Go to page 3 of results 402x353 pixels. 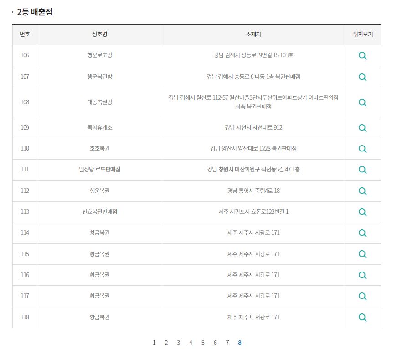[x=179, y=343]
